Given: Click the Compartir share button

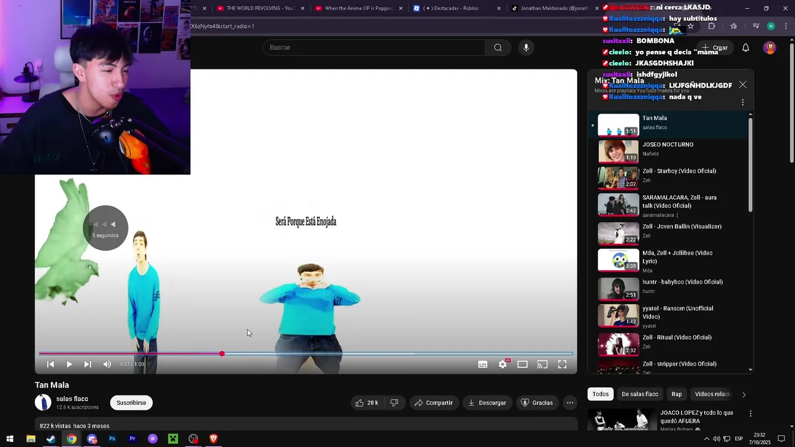Looking at the screenshot, I should [x=434, y=403].
